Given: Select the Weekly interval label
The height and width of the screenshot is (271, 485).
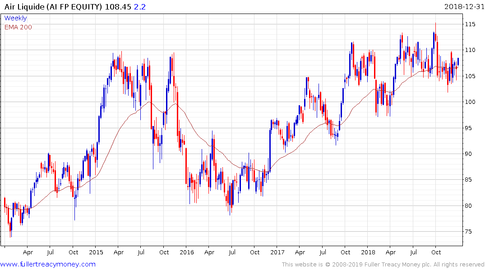Looking at the screenshot, I should [15, 18].
